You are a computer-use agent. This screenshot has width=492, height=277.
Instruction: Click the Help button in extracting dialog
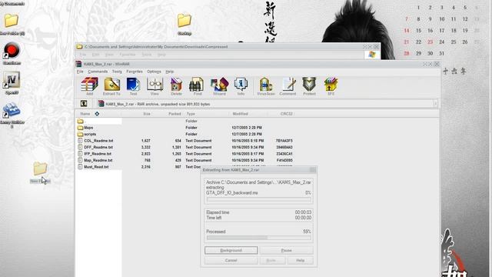(301, 260)
